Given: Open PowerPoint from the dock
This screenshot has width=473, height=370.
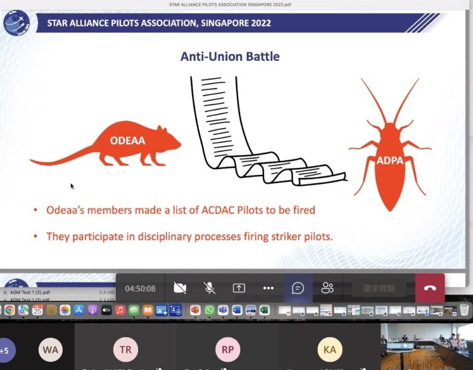Looking at the screenshot, I should pyautogui.click(x=195, y=310).
